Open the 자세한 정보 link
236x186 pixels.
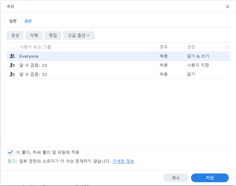123,161
